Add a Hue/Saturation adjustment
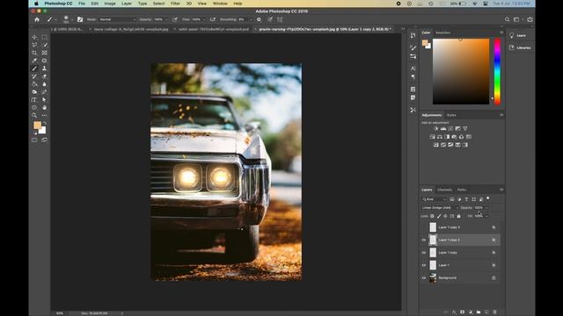 432,137
